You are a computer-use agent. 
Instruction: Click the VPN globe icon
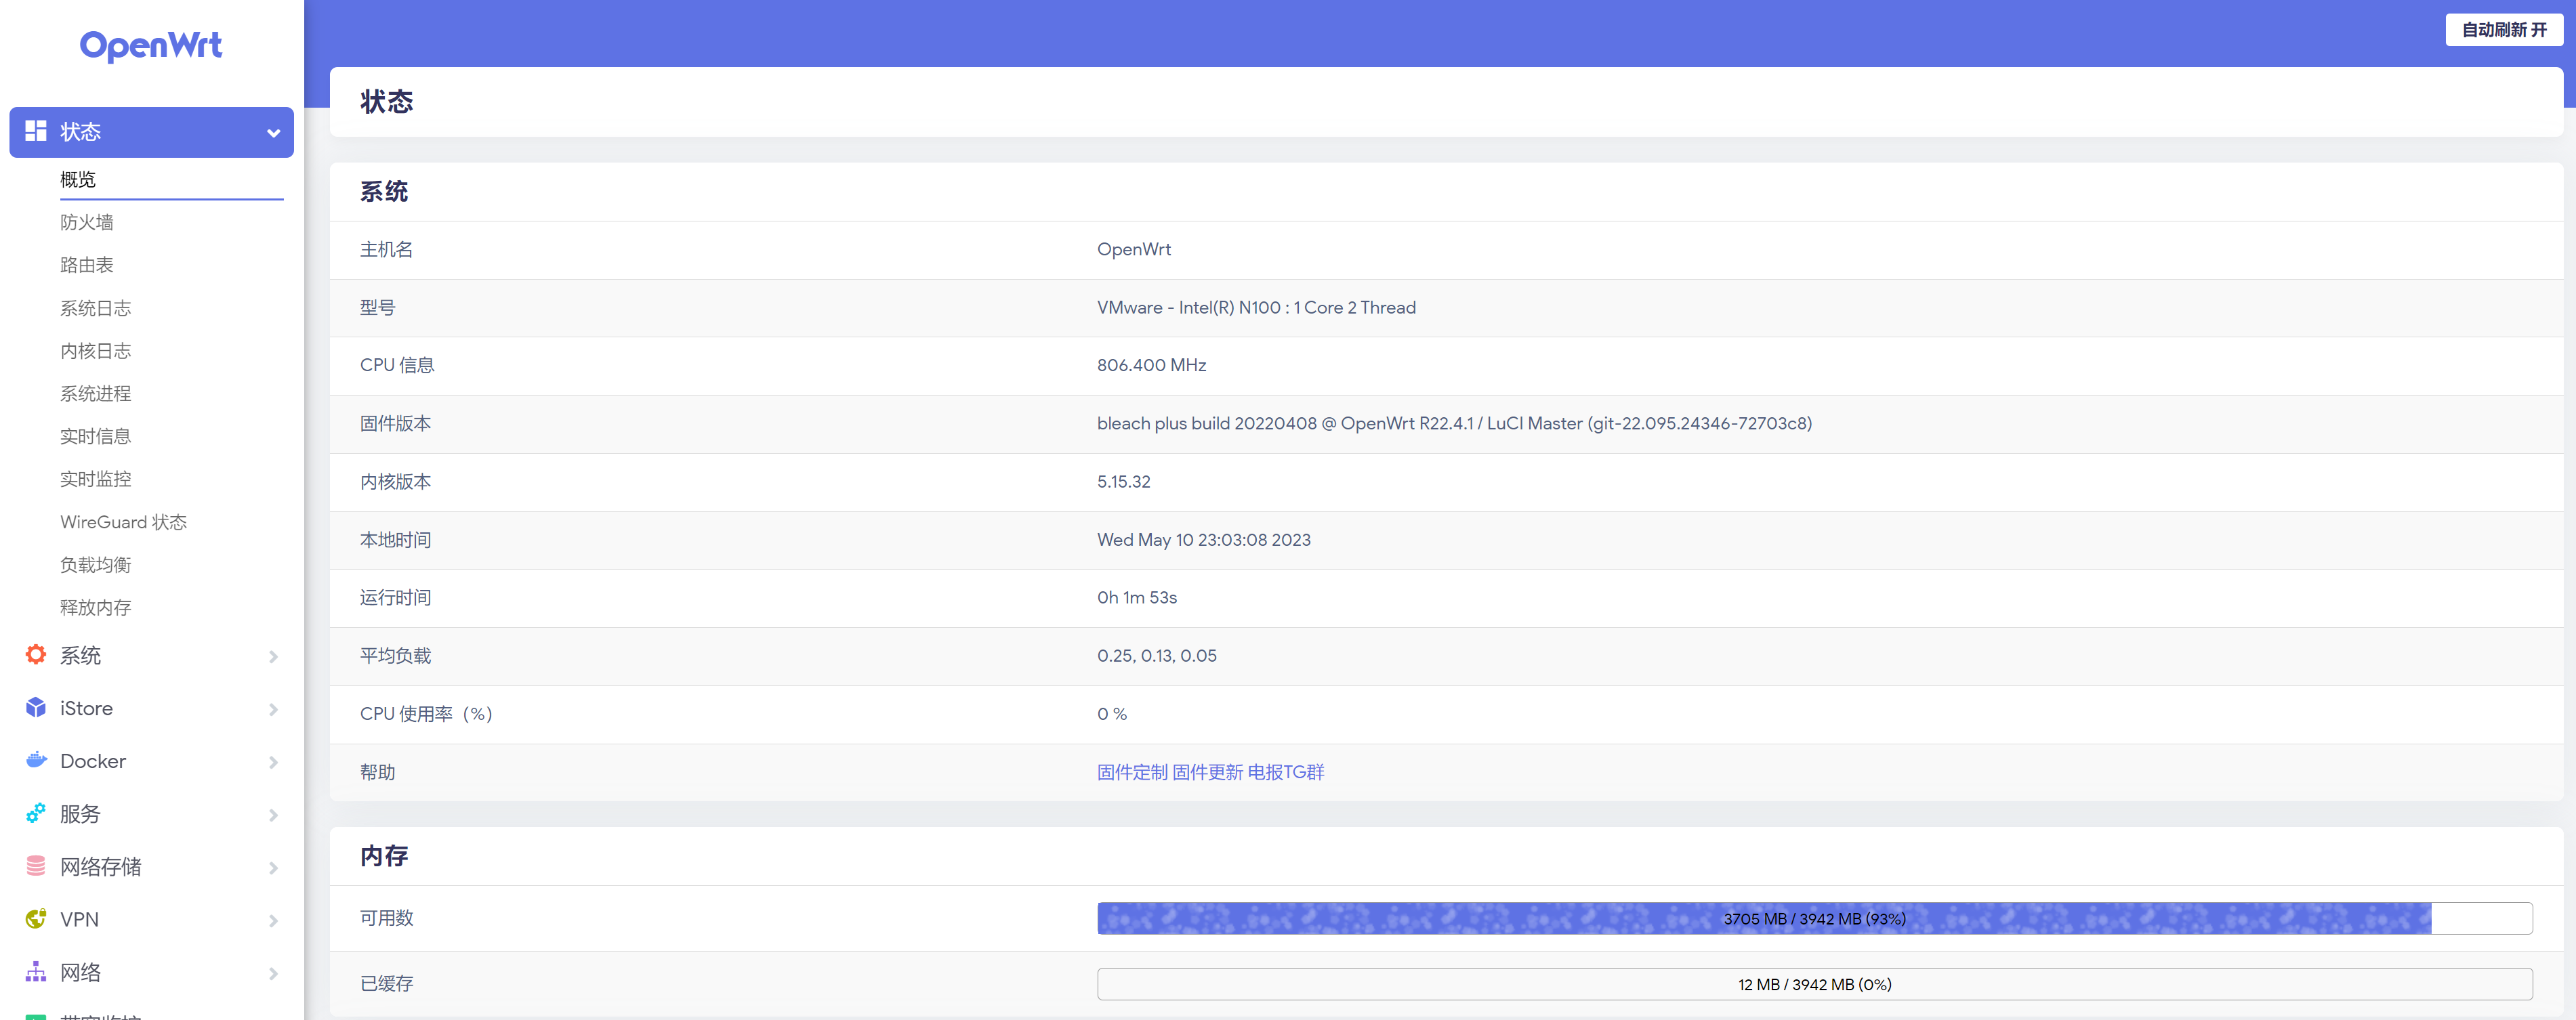pos(36,919)
